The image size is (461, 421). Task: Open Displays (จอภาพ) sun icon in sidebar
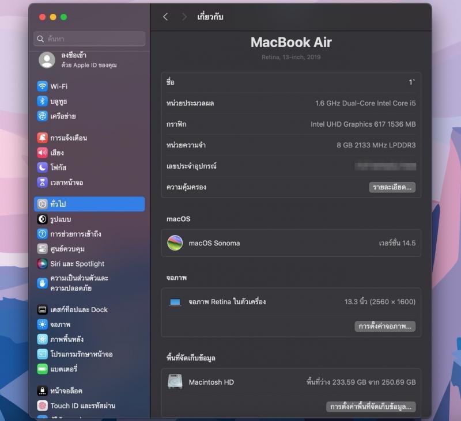[x=42, y=324]
